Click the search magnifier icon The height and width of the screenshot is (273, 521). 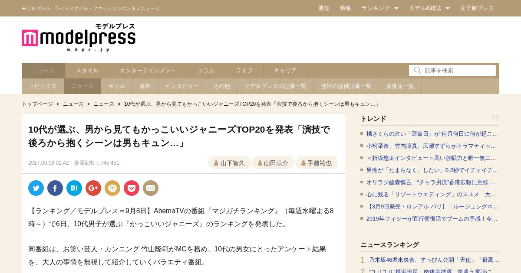coord(417,70)
